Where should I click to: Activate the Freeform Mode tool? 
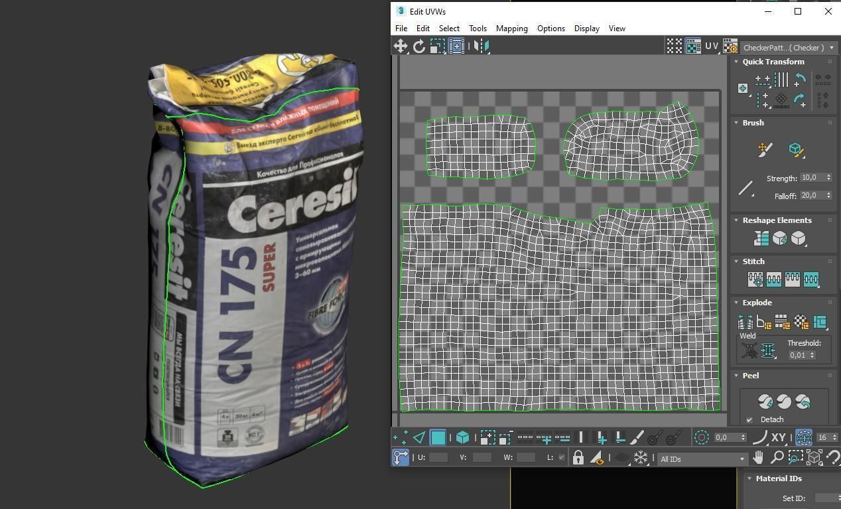coord(456,46)
